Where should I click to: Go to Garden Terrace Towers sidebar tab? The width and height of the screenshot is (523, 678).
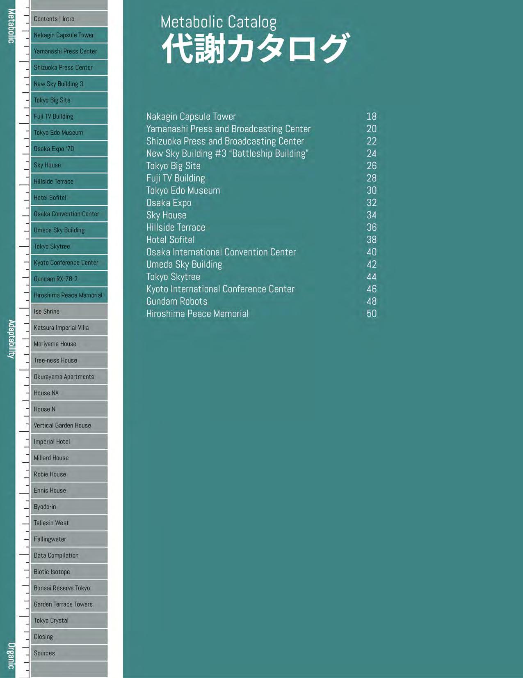pyautogui.click(x=69, y=604)
